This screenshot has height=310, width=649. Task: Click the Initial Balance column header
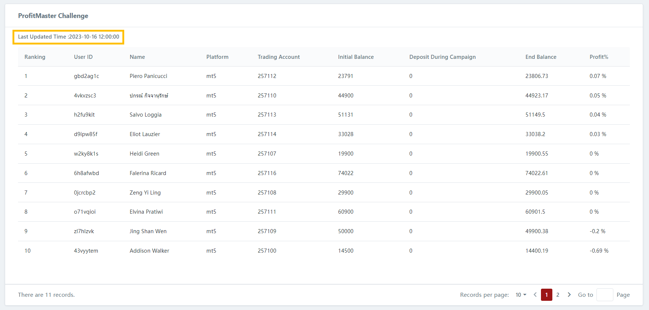(356, 57)
